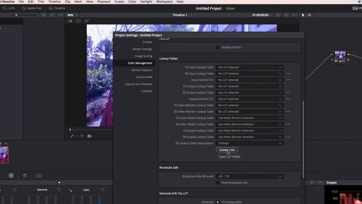Open Broadcast safe IRE levels dropdown
The image size is (362, 204).
pyautogui.click(x=249, y=176)
